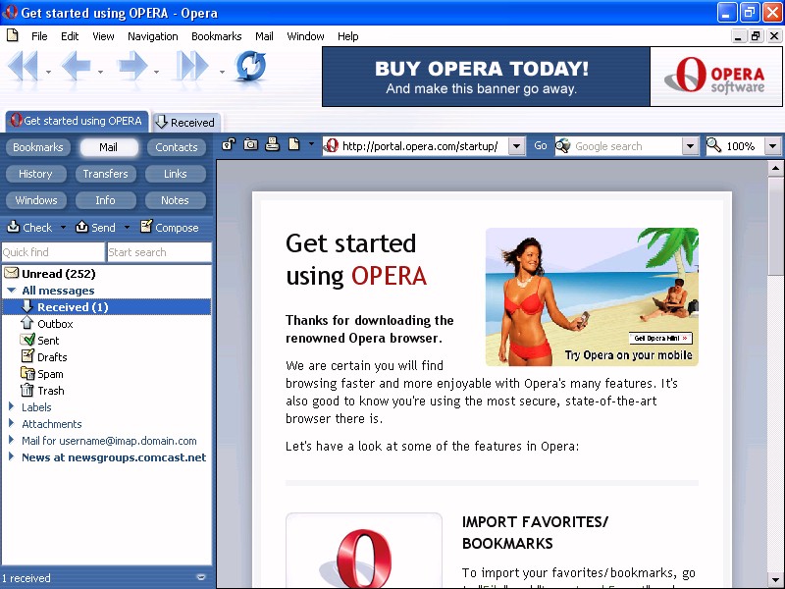Expand the Labels tree node

[12, 407]
